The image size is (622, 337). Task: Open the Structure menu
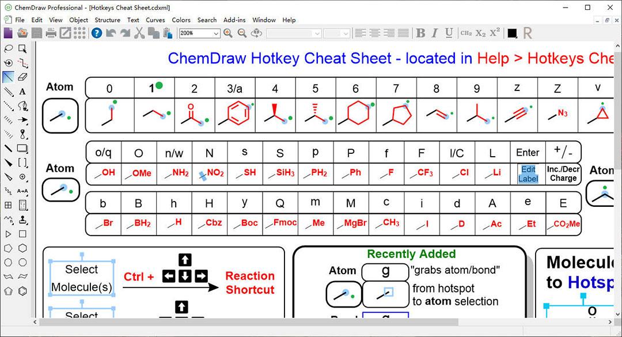click(x=107, y=20)
